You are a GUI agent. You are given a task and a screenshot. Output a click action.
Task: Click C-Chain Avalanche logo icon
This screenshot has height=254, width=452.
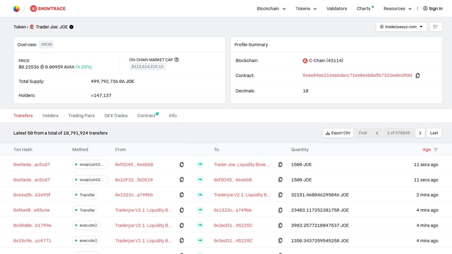point(305,61)
